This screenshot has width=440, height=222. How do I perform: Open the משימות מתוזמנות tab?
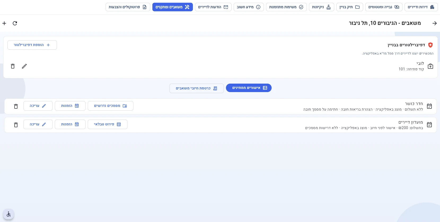tap(286, 7)
